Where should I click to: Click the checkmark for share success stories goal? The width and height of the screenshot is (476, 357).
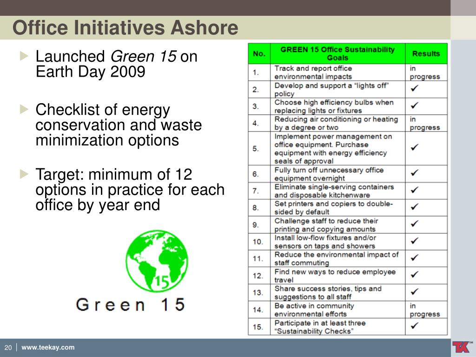tap(414, 292)
